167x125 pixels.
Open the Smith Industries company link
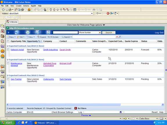pyautogui.click(x=51, y=50)
